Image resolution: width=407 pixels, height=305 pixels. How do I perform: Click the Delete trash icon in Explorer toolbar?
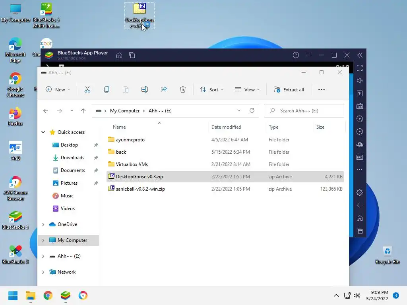[x=183, y=89]
